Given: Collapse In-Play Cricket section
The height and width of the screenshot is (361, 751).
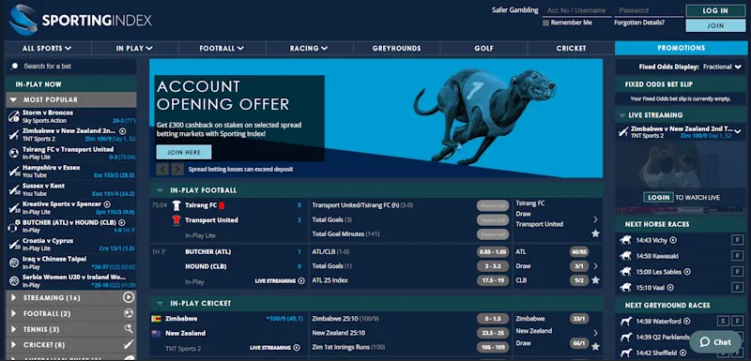Looking at the screenshot, I should (x=161, y=303).
